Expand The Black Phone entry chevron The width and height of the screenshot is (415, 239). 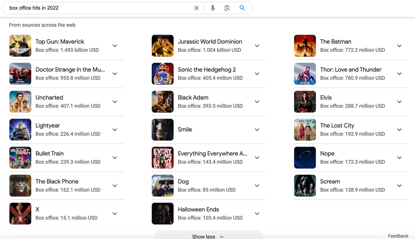tap(115, 185)
